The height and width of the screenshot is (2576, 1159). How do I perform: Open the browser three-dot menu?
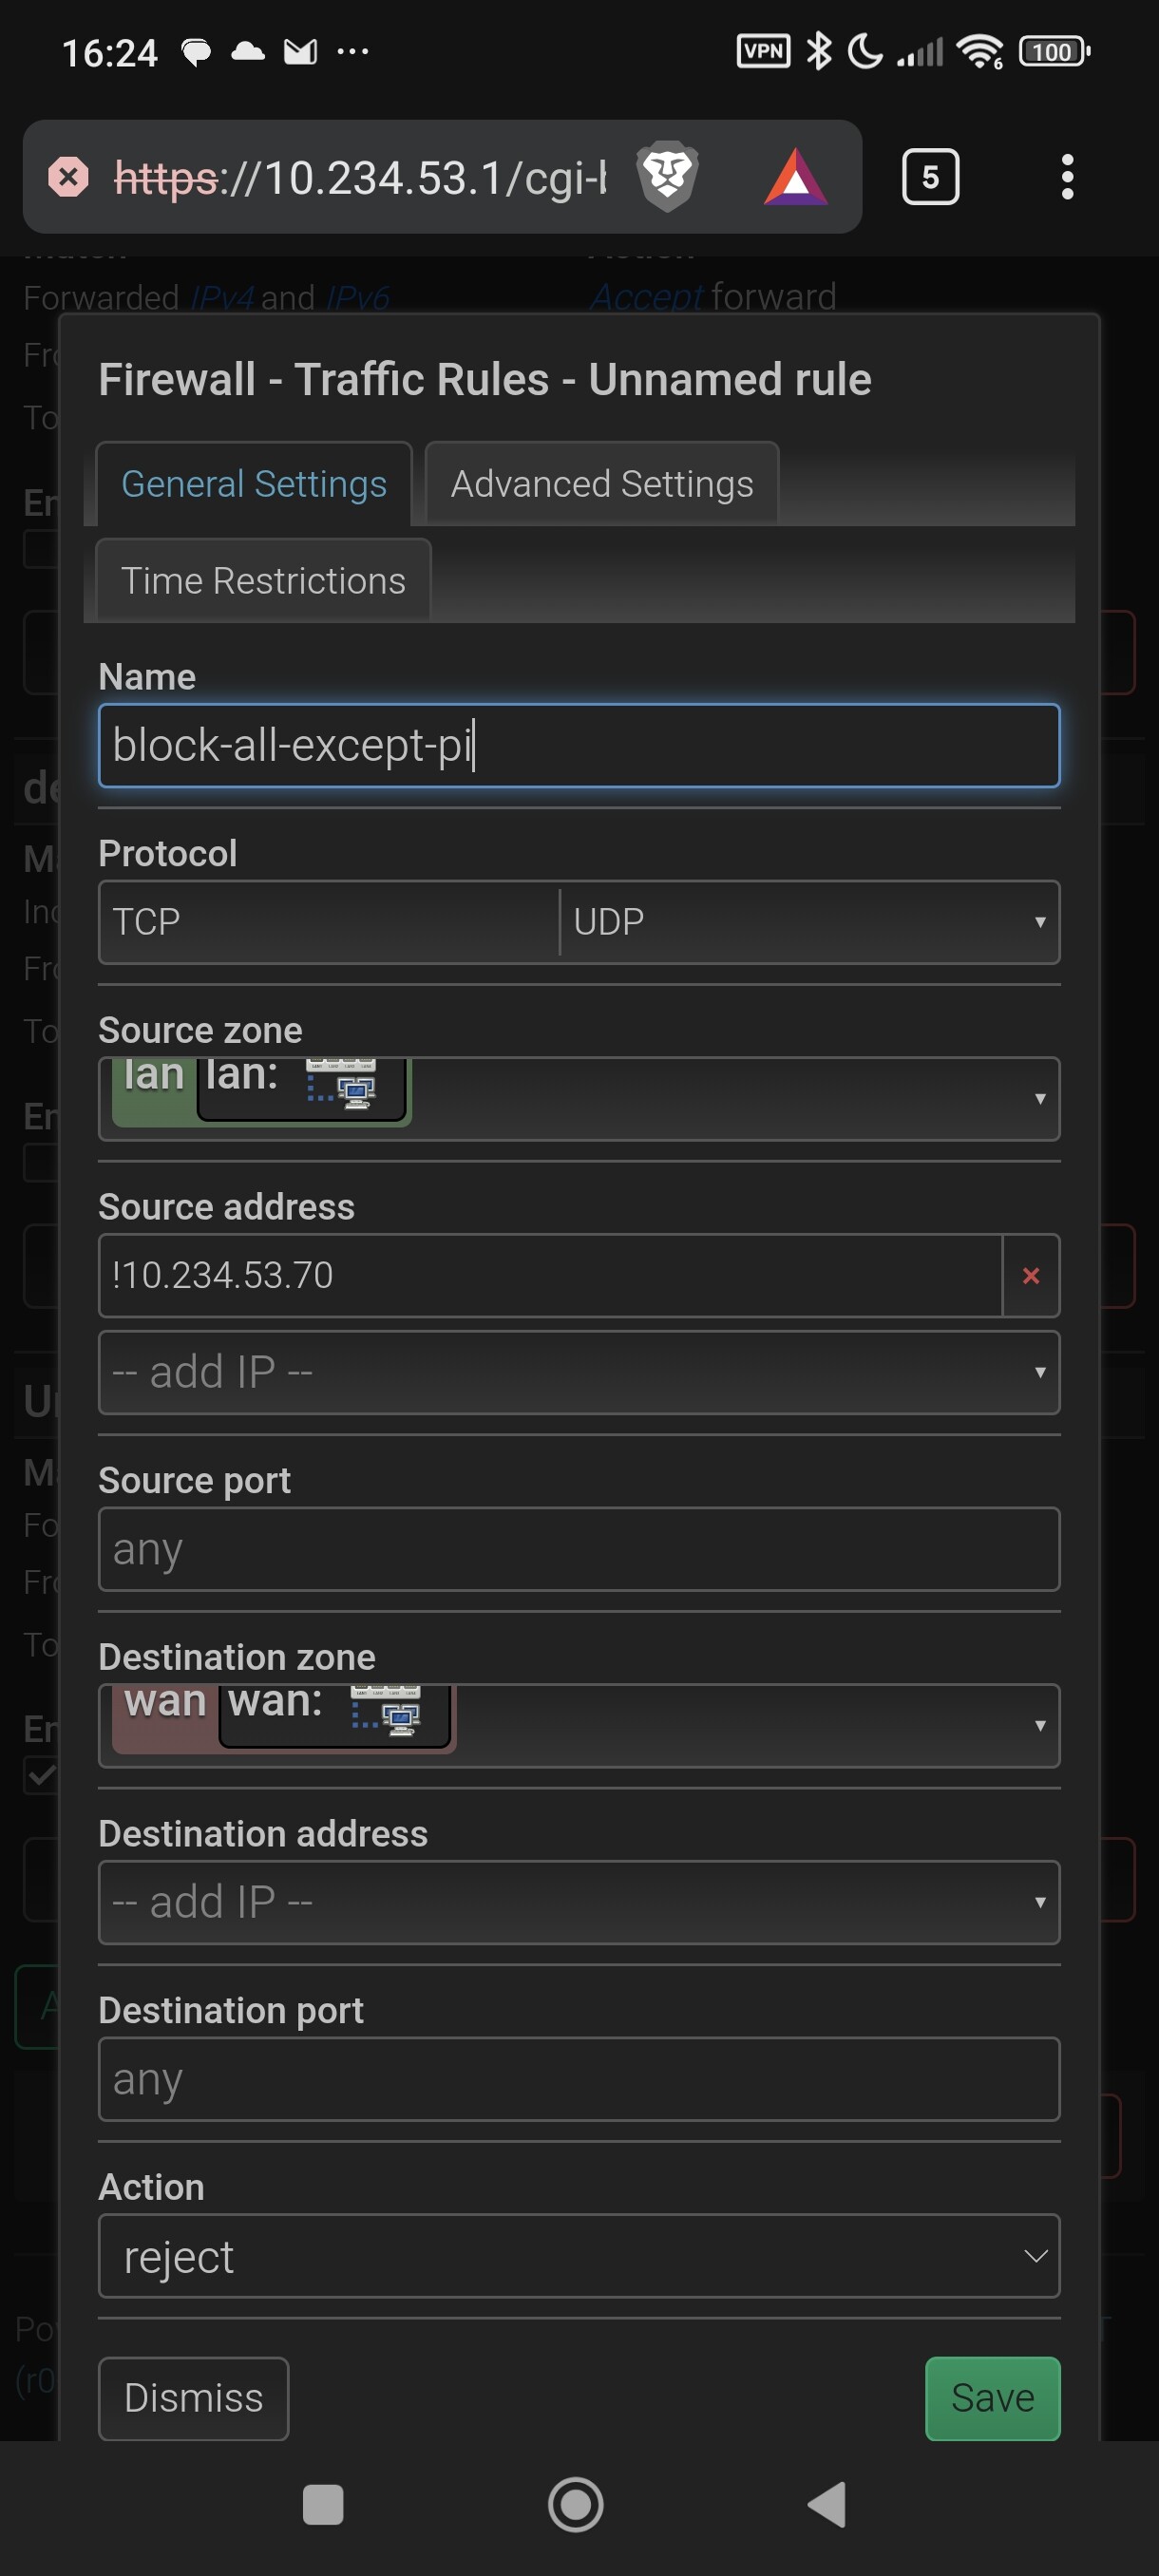[1067, 178]
